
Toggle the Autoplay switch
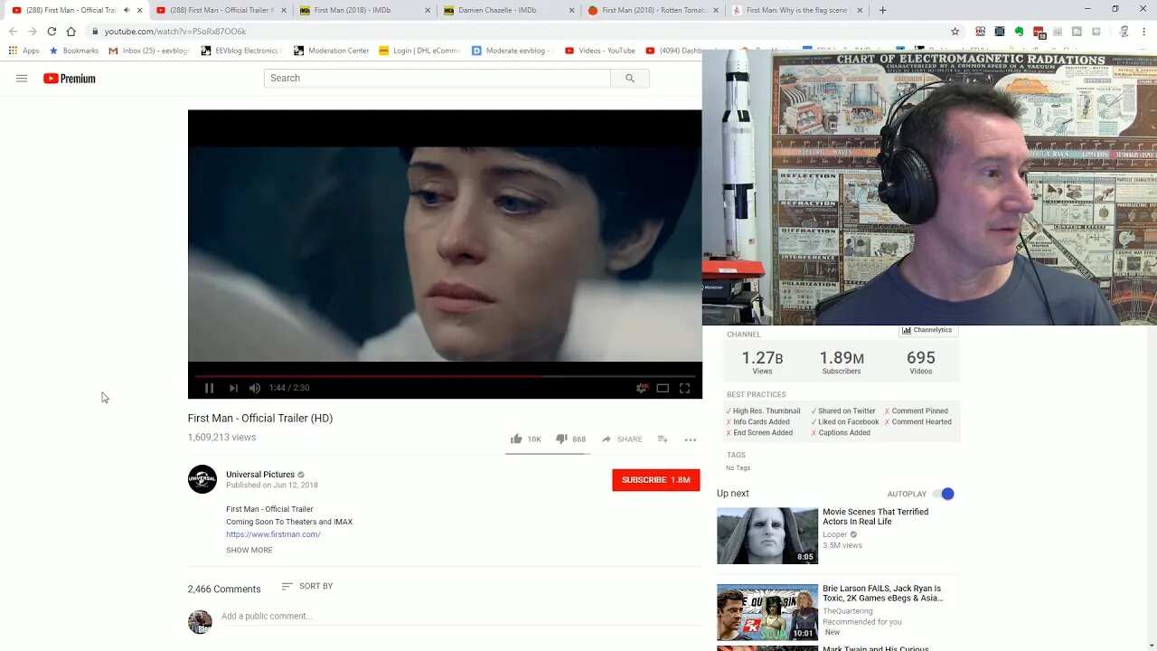tap(944, 494)
